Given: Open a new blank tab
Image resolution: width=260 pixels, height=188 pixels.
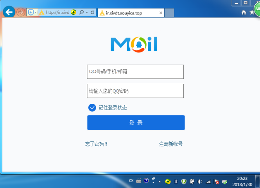Looking at the screenshot, I should (169, 13).
